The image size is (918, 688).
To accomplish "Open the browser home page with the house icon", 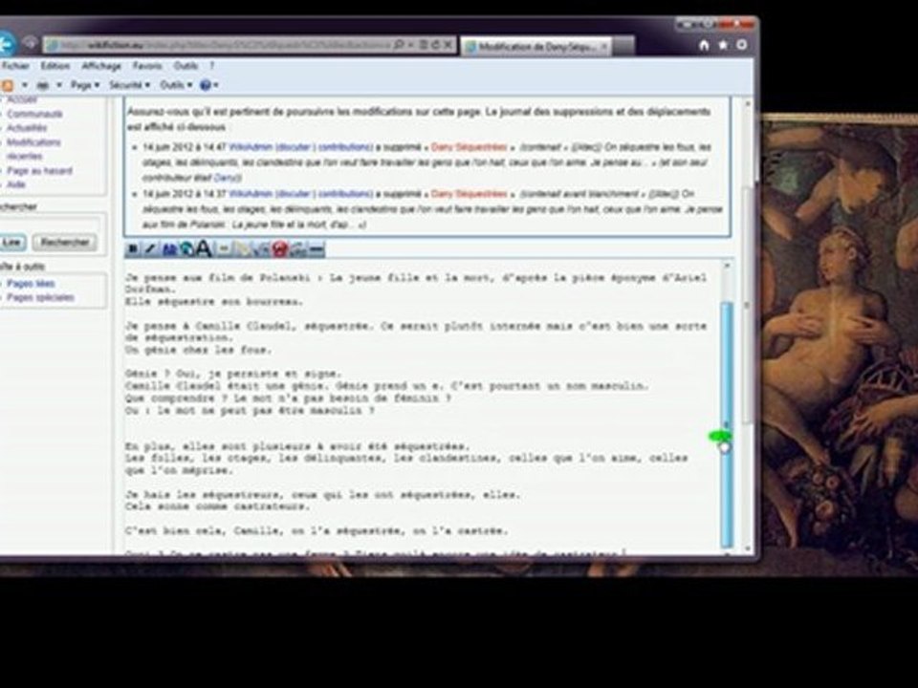I will point(705,45).
